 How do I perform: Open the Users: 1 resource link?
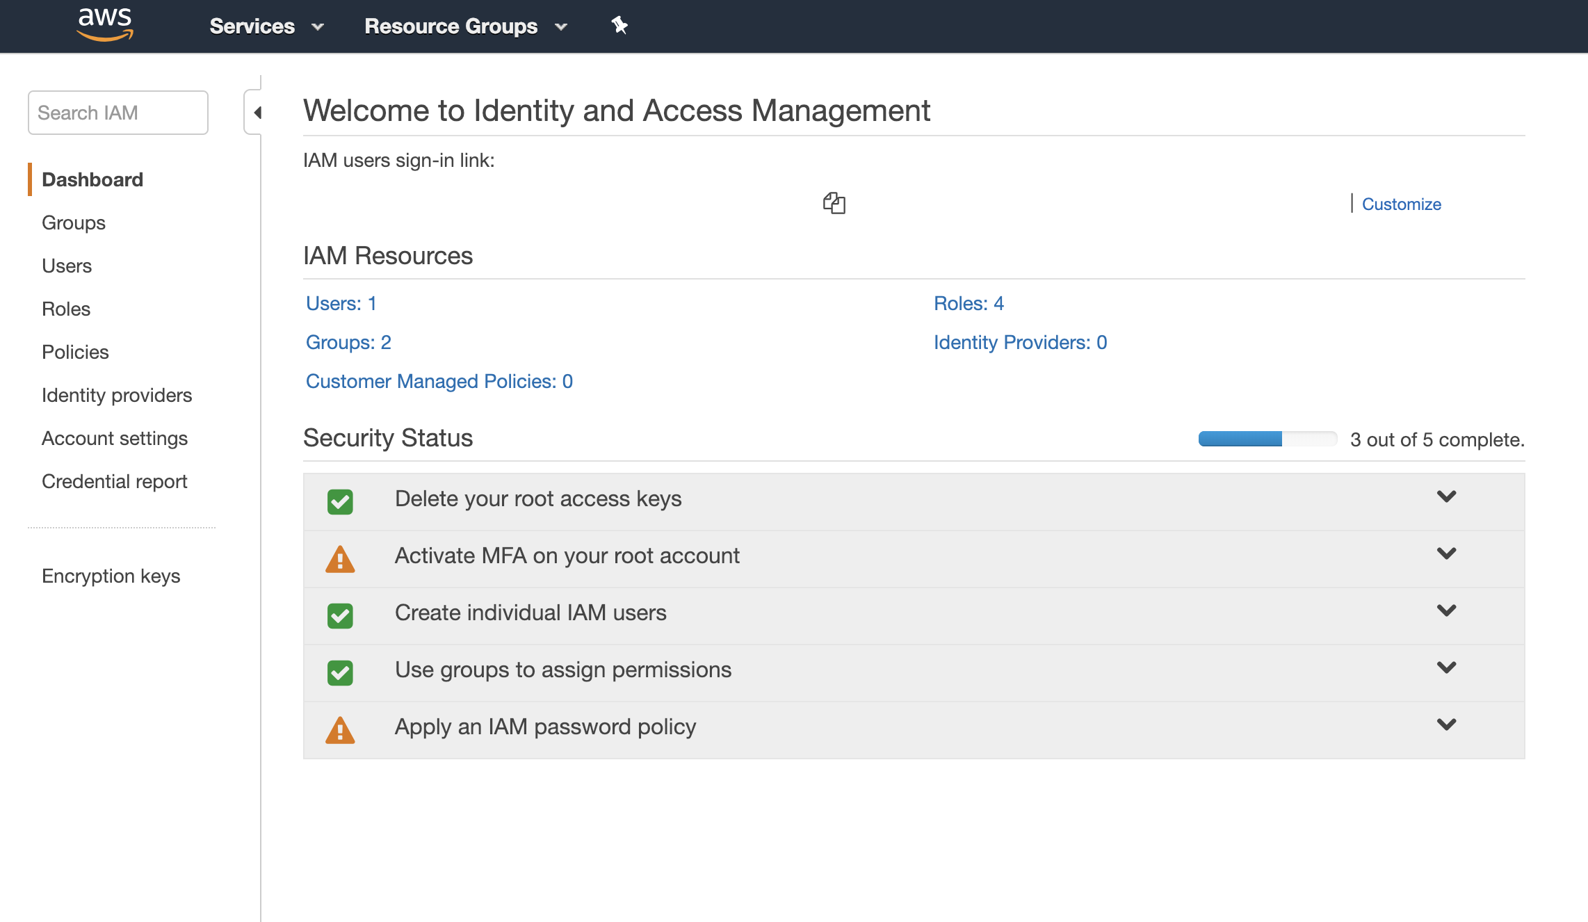(341, 303)
